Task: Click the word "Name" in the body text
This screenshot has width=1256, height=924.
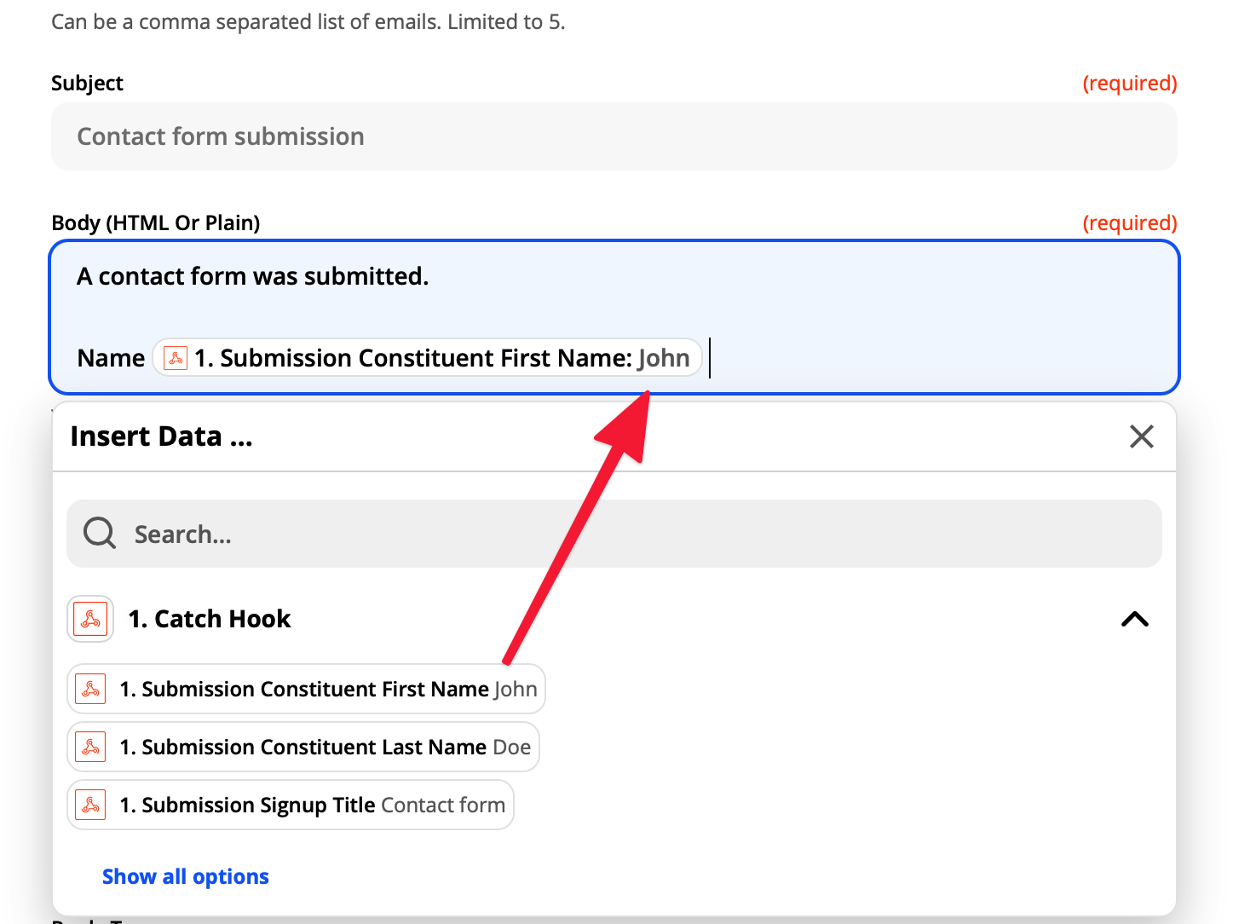Action: click(111, 358)
